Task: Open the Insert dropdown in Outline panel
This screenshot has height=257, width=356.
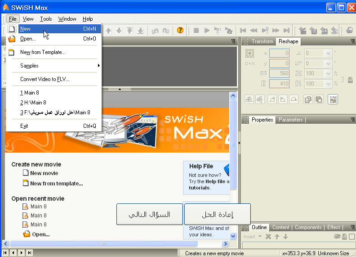Action: (253, 237)
